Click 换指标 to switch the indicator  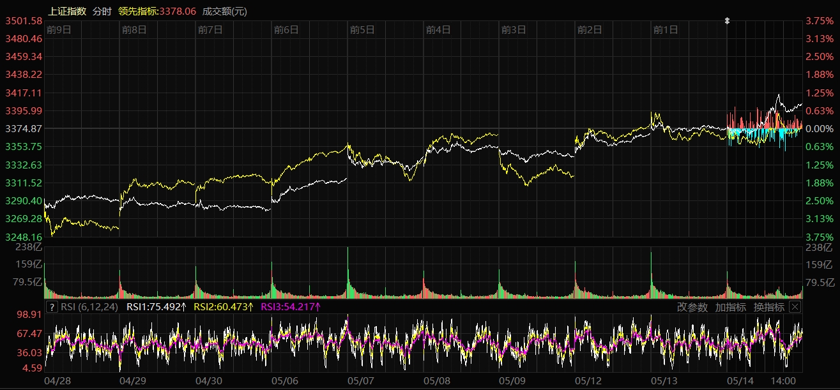(x=769, y=307)
